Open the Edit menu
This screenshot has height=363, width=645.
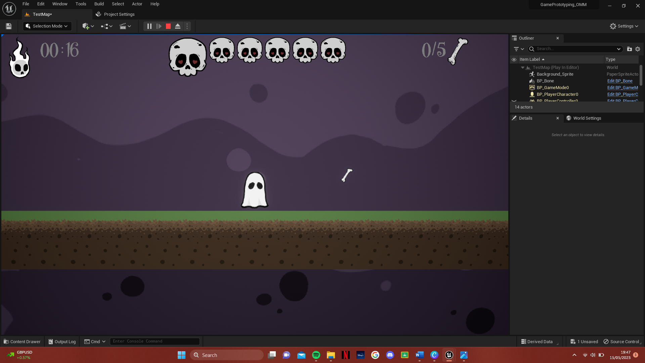coord(41,4)
